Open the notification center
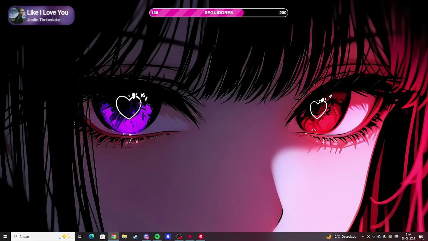Screen dimensions: 428x241 [x=421, y=237]
